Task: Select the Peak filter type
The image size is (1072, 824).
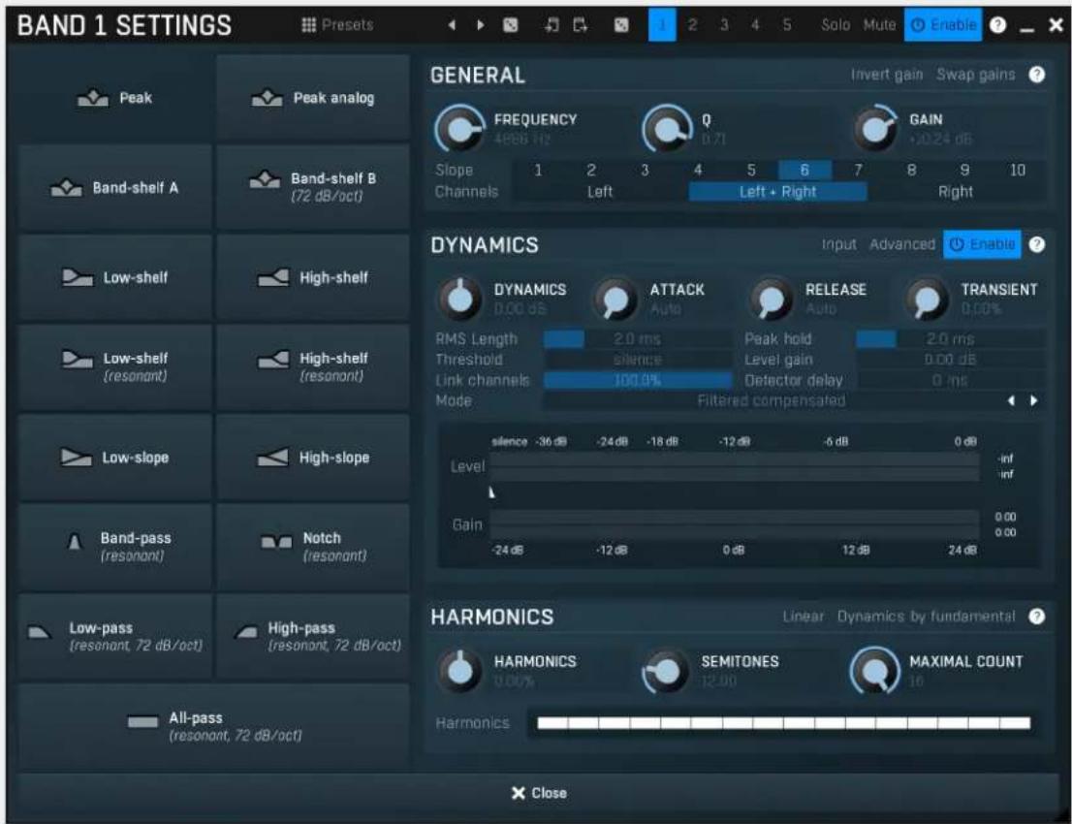Action: pos(114,98)
